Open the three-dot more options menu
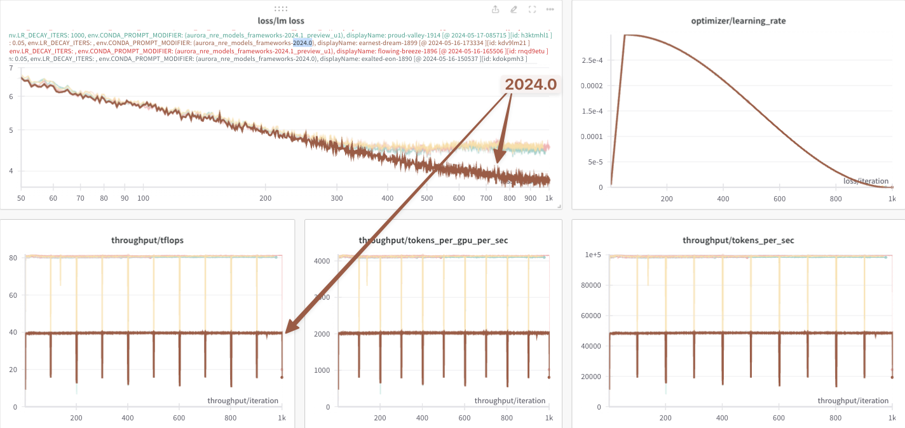Viewport: 905px width, 428px height. (x=550, y=10)
